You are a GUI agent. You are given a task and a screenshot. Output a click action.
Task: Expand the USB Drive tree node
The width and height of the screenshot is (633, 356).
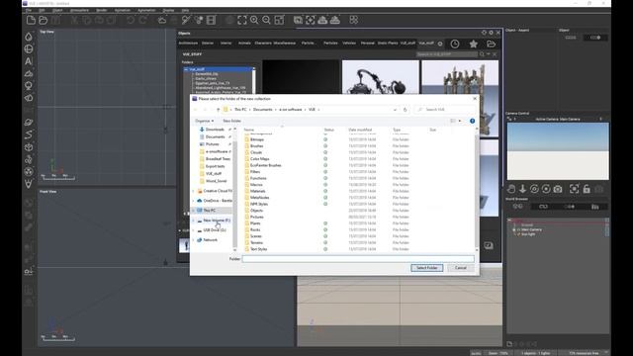[194, 230]
